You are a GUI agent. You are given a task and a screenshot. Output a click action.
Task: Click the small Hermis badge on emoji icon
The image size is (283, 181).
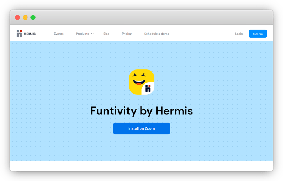[148, 89]
